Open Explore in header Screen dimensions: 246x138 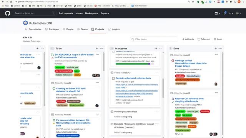(105, 13)
